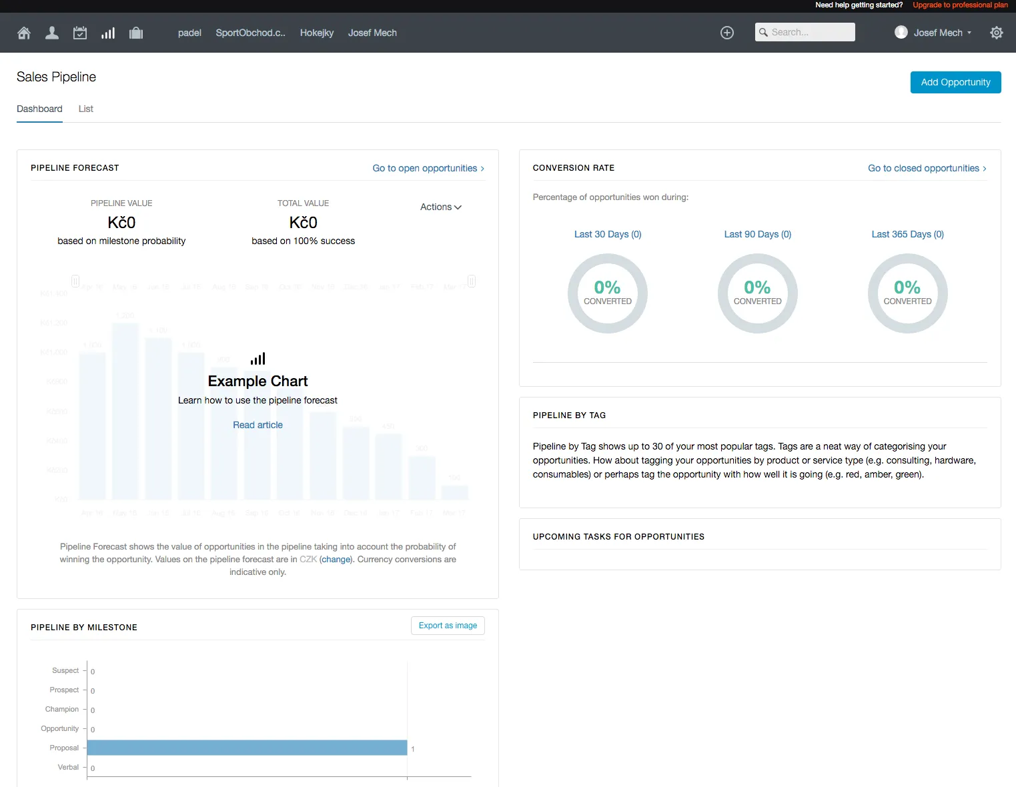Image resolution: width=1016 pixels, height=787 pixels.
Task: Click the change currency link
Action: (x=336, y=560)
